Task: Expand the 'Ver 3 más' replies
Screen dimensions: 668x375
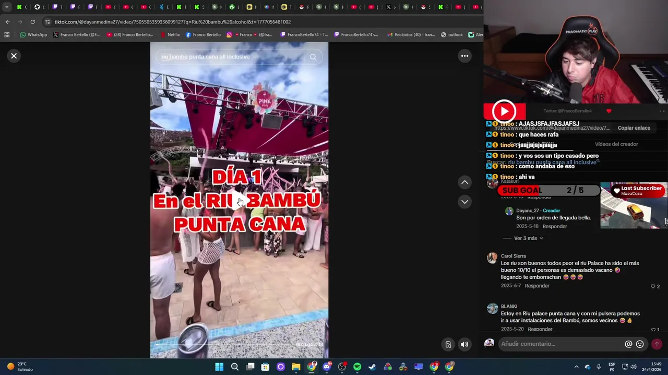Action: click(528, 238)
